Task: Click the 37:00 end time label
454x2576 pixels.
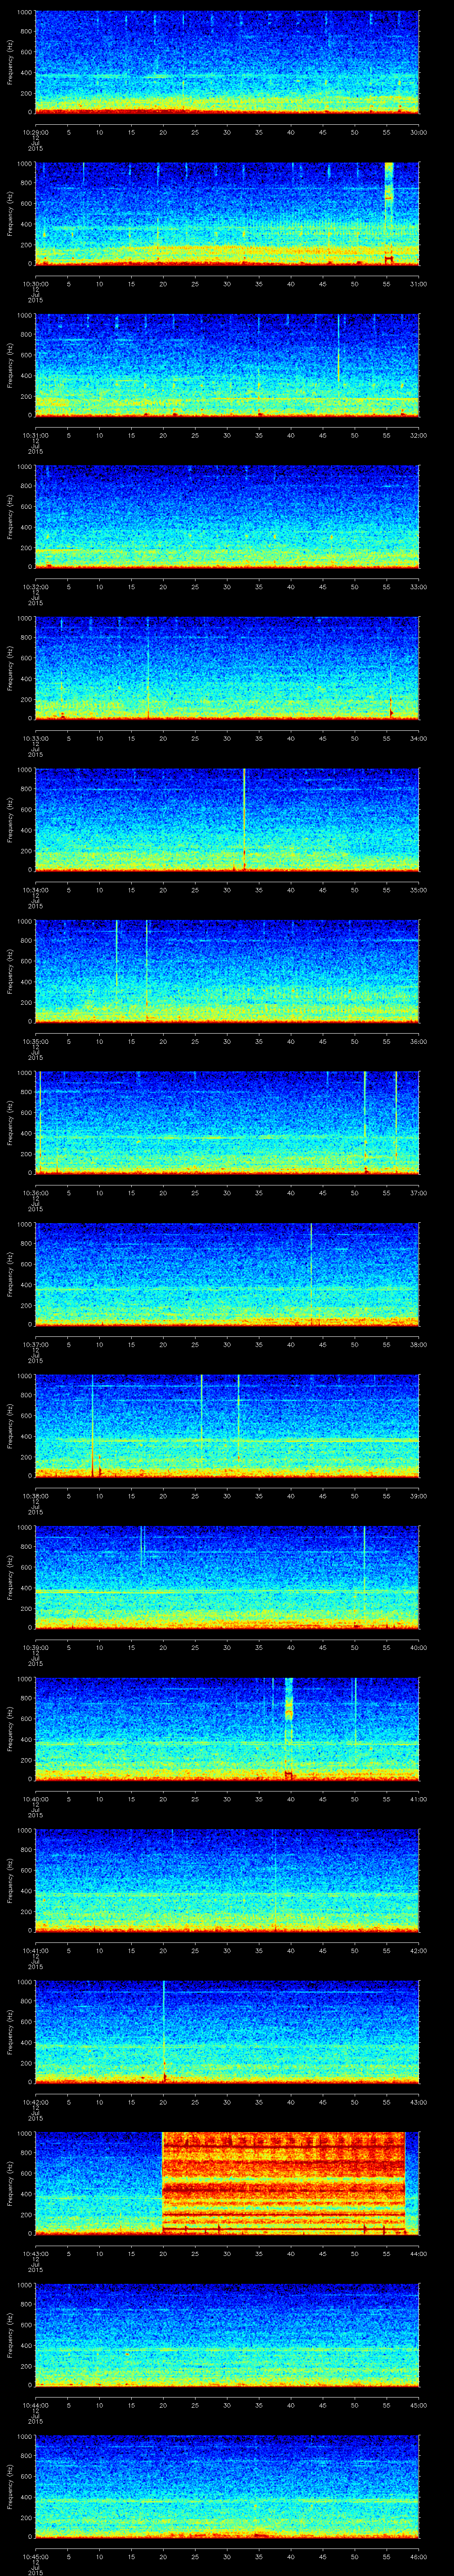Action: [x=418, y=1192]
